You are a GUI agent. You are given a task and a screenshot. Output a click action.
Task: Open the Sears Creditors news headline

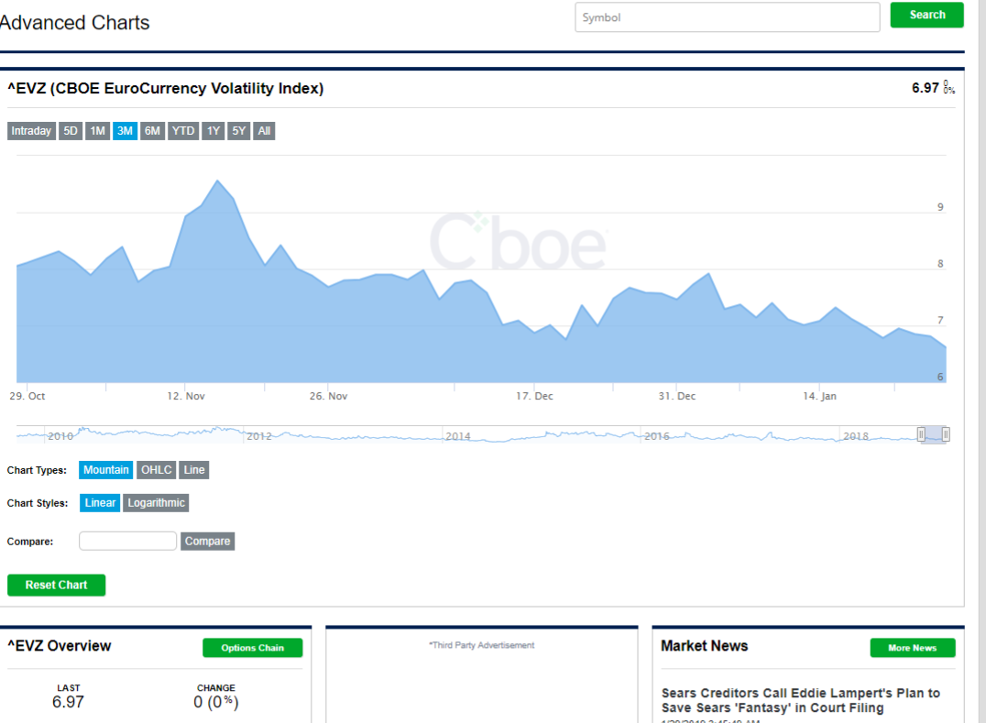pos(801,700)
